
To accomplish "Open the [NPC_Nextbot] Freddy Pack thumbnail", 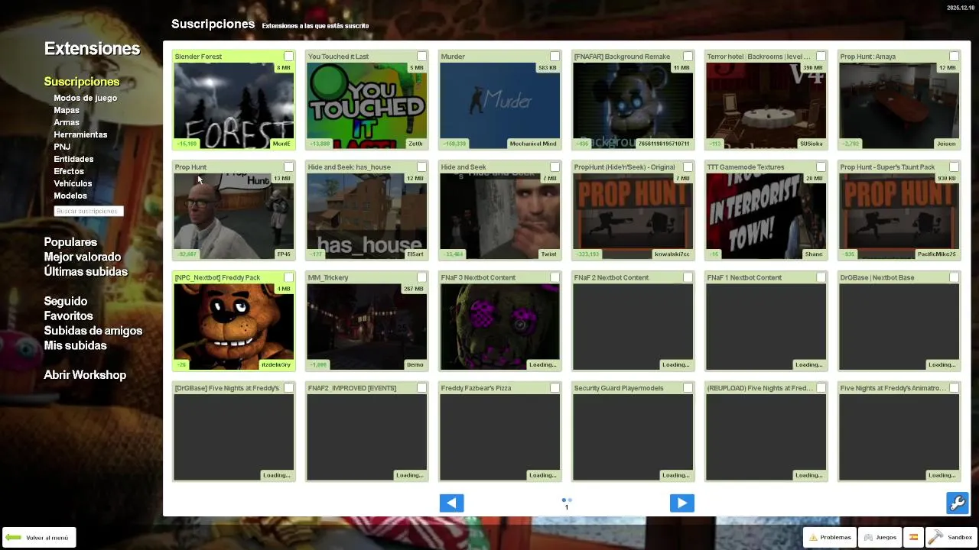I will (x=233, y=327).
